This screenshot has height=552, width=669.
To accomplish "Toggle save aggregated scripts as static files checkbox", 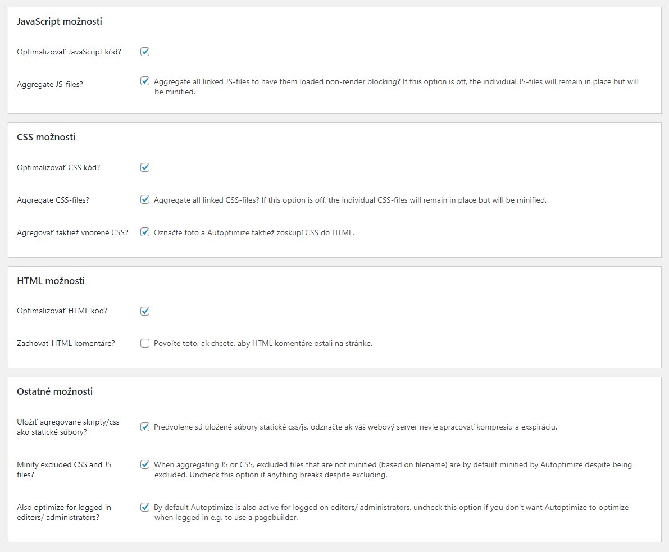I will point(145,427).
